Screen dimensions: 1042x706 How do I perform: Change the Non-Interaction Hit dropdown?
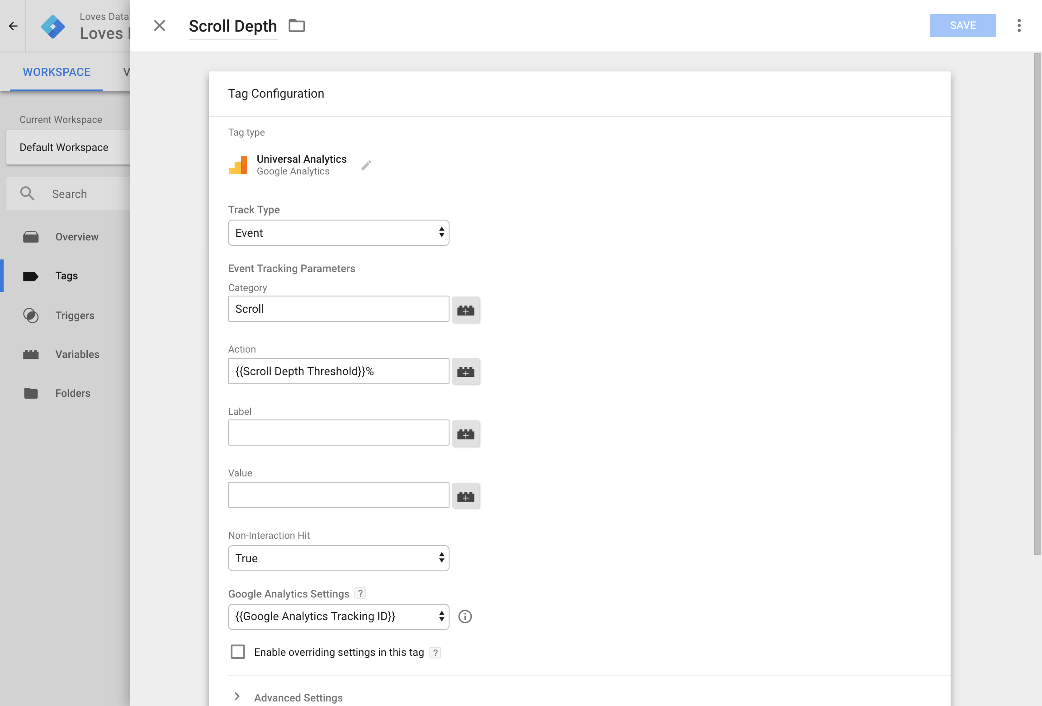pyautogui.click(x=338, y=558)
